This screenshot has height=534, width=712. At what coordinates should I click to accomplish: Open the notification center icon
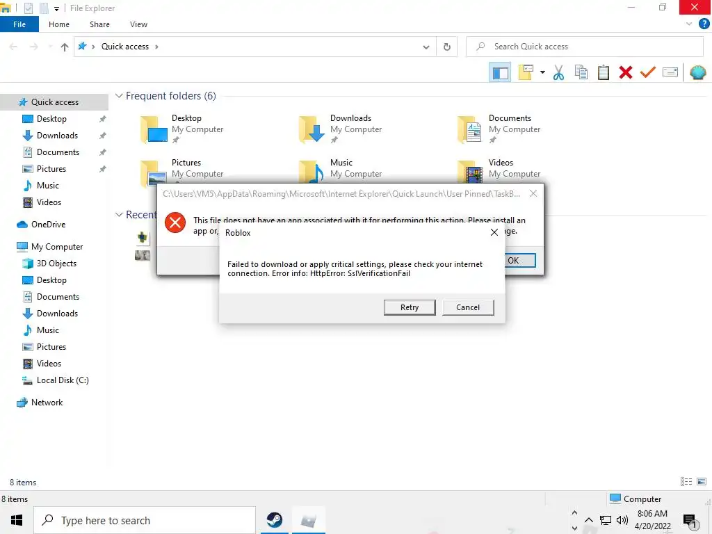click(690, 521)
